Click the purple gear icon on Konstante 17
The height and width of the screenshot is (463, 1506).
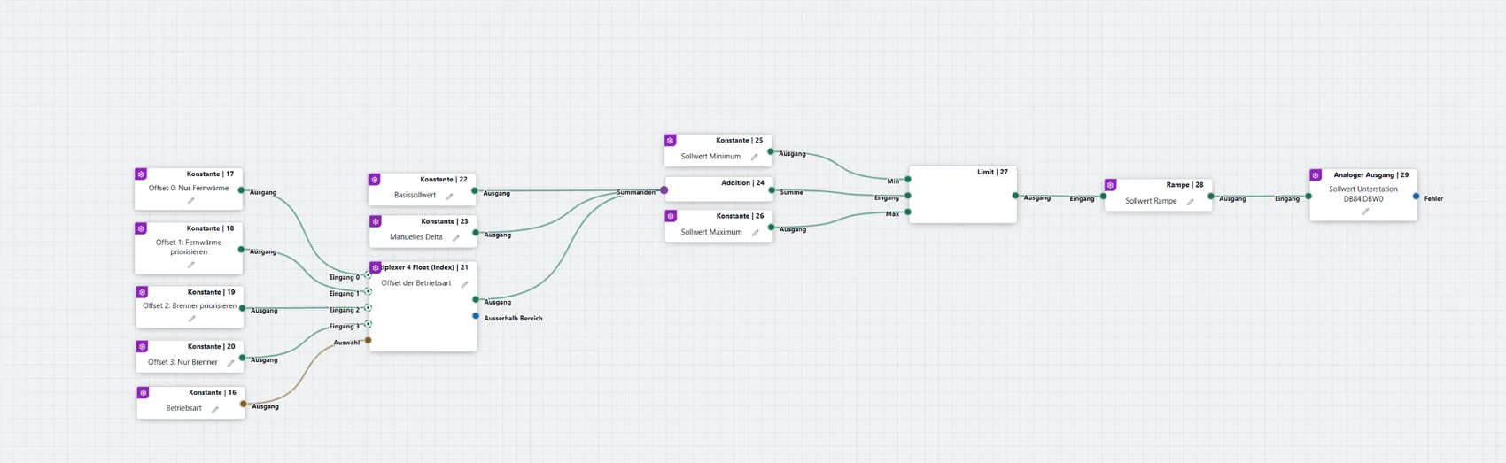tap(141, 174)
